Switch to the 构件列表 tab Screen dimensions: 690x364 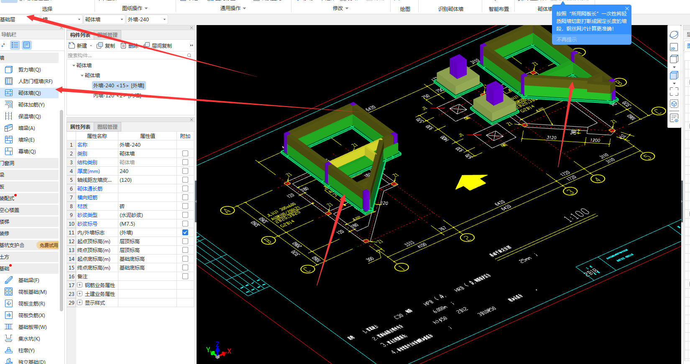click(80, 35)
